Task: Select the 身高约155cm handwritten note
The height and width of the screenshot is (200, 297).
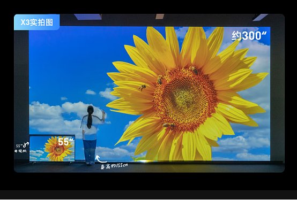Action: (x=114, y=166)
